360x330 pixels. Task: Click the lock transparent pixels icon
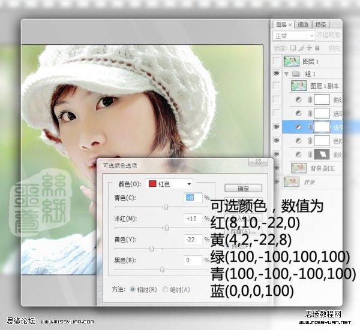[x=293, y=47]
